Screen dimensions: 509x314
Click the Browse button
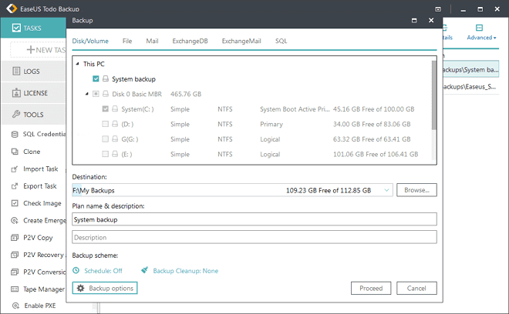(x=417, y=189)
